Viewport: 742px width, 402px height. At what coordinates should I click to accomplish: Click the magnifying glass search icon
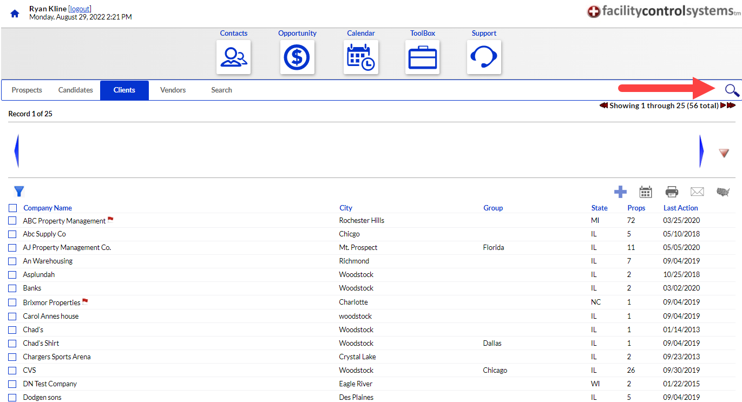pos(732,90)
